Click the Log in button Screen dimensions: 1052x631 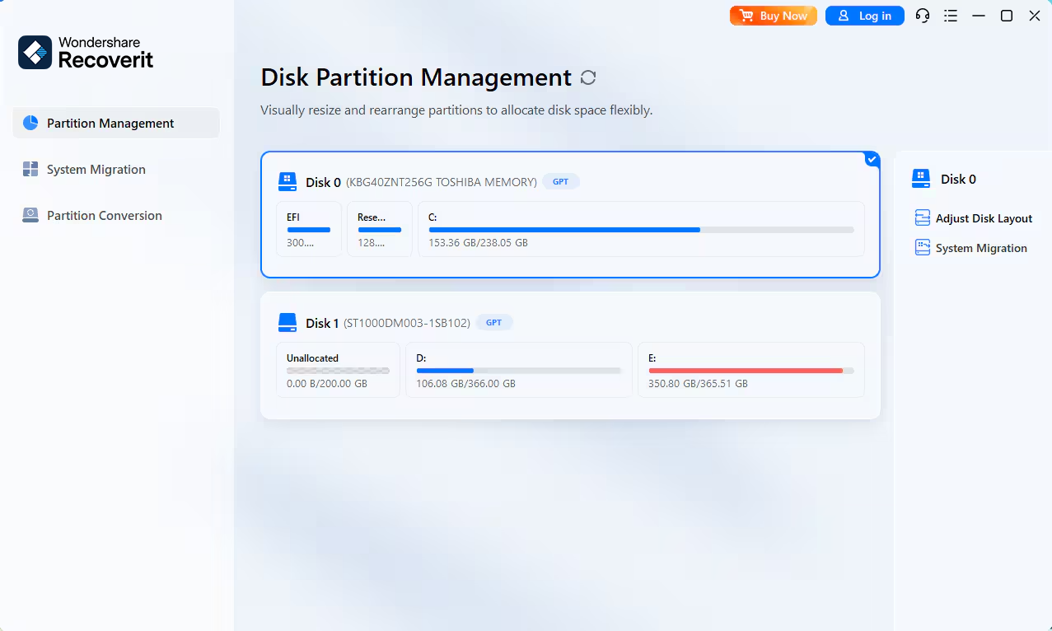(865, 16)
